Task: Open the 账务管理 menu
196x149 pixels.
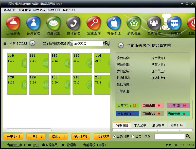Action: pyautogui.click(x=25, y=10)
